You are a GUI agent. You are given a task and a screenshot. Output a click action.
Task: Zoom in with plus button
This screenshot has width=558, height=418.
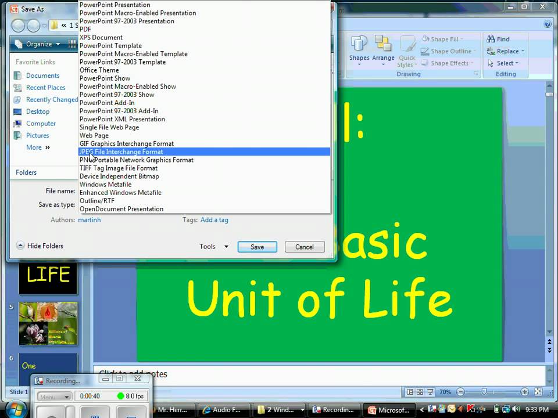(524, 392)
